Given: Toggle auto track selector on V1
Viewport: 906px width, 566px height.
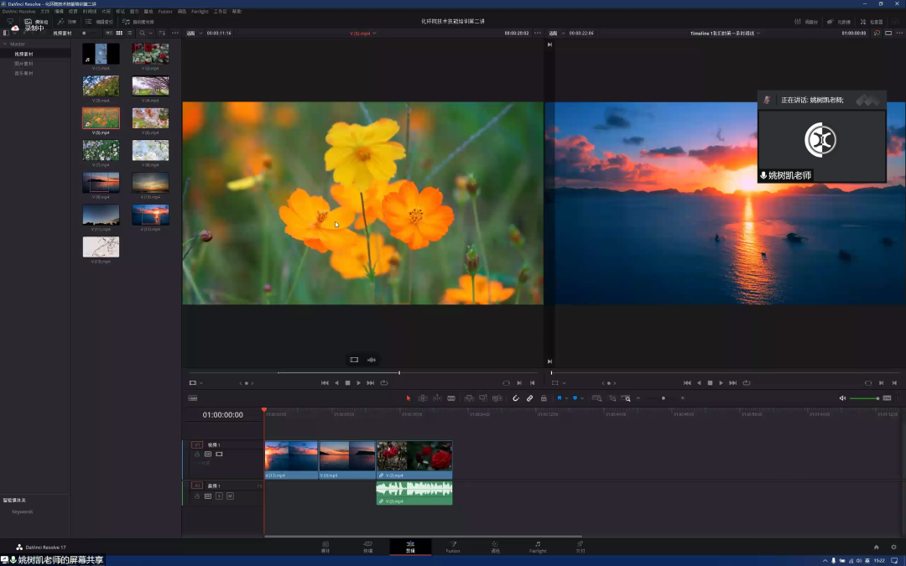Looking at the screenshot, I should coord(208,454).
